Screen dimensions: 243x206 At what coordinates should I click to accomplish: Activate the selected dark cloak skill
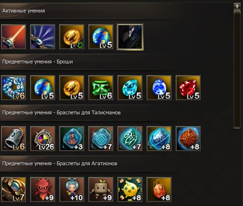point(130,37)
